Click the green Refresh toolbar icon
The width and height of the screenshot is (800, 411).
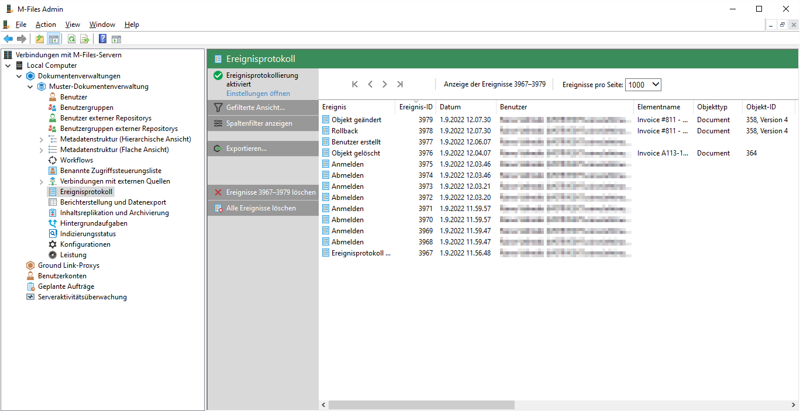click(x=71, y=39)
